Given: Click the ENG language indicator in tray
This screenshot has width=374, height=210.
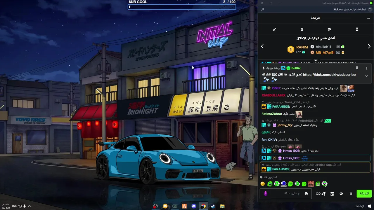Looking at the screenshot, I should [14, 206].
